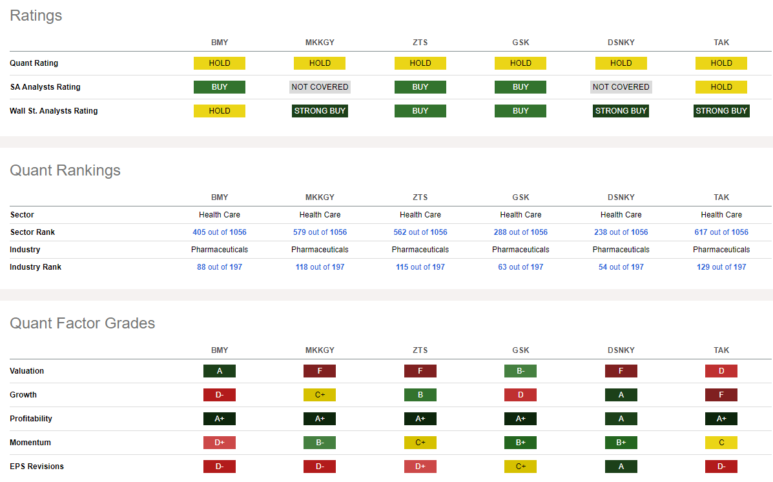This screenshot has height=482, width=773.
Task: Select GSK Valuation B- grade swatch
Action: tap(520, 371)
